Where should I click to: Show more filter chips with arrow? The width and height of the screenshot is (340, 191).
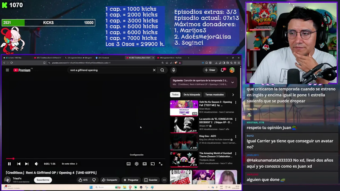[233, 95]
